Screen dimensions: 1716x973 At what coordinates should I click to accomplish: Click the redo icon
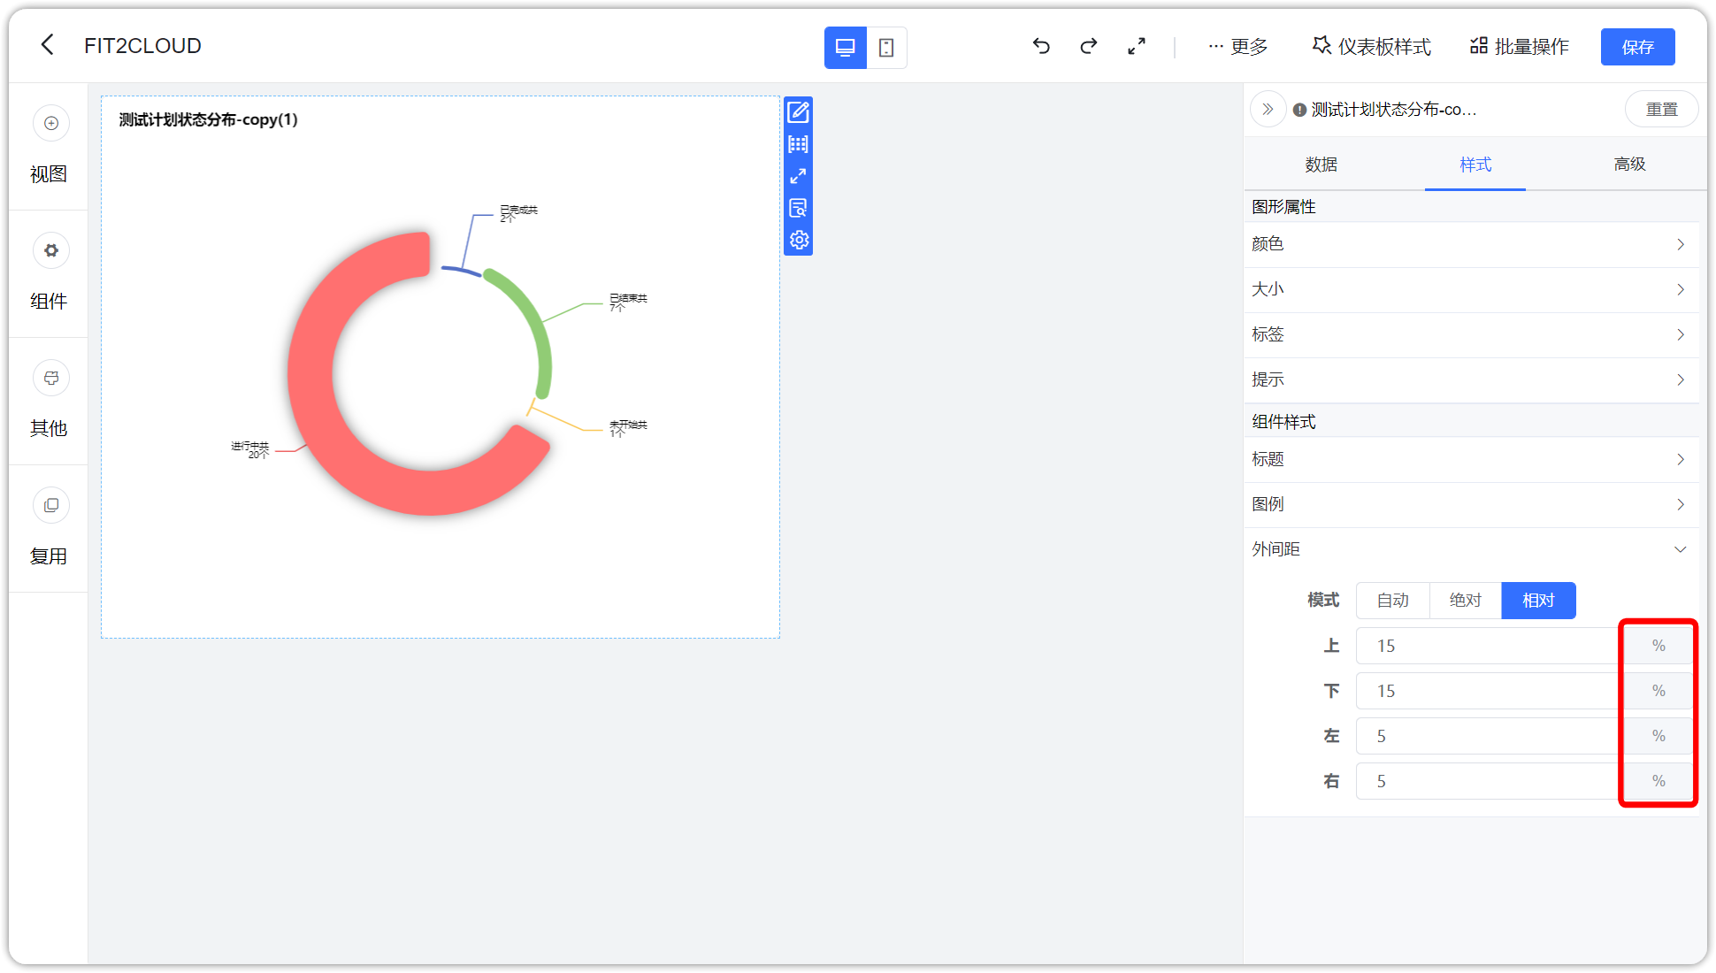point(1089,46)
